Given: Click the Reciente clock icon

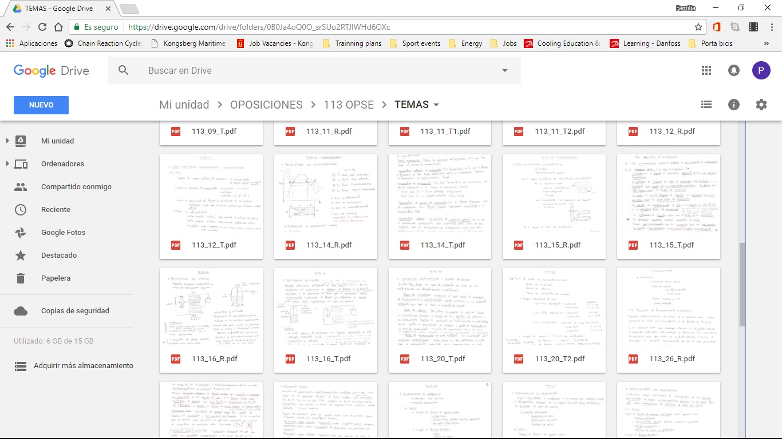Looking at the screenshot, I should click(21, 210).
